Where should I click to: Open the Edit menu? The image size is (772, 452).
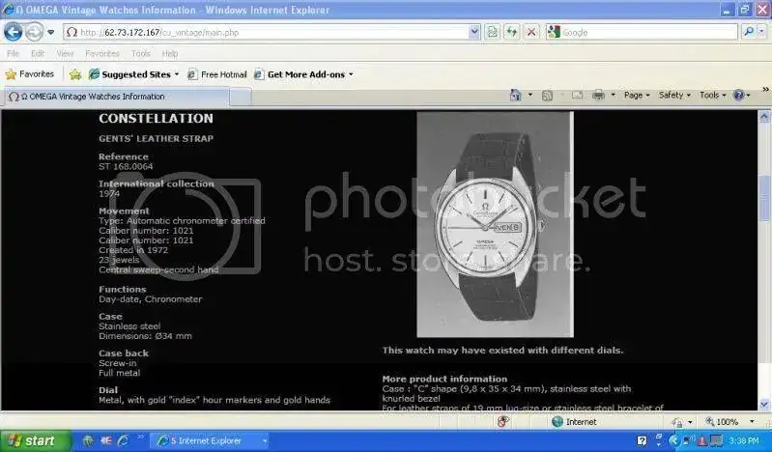(38, 53)
